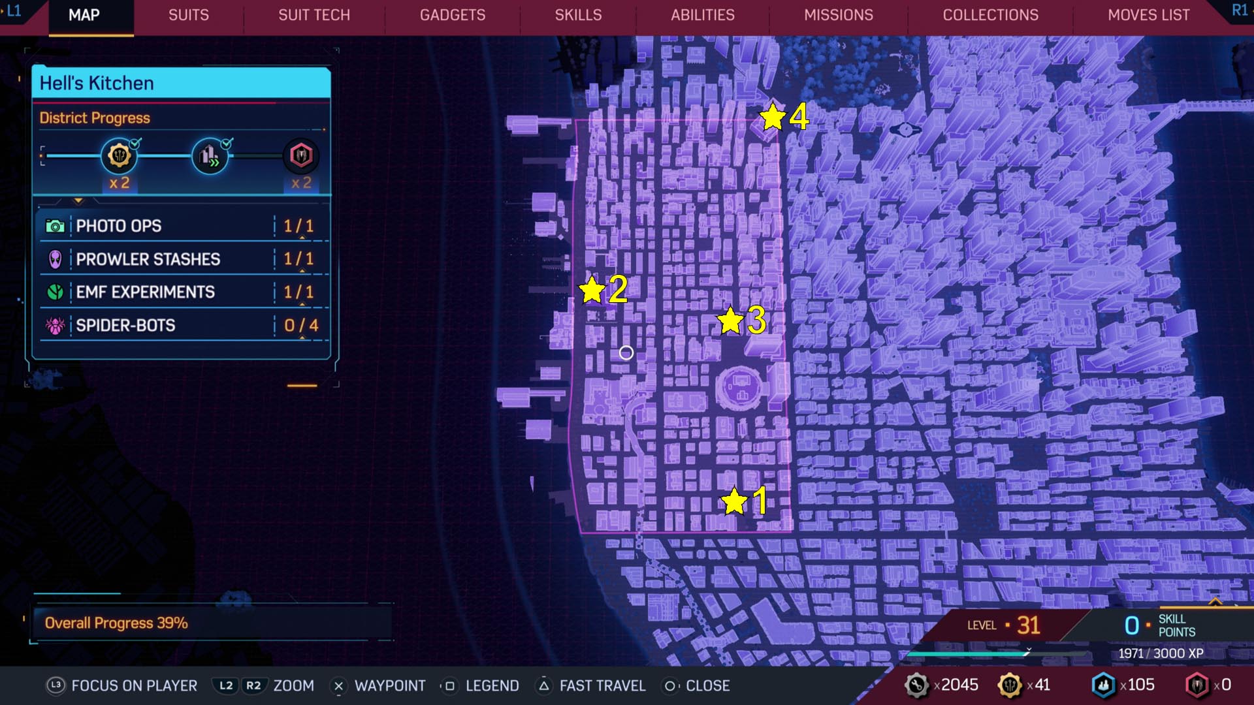1254x705 pixels.
Task: Click the first completed tech parts reward
Action: tap(119, 155)
